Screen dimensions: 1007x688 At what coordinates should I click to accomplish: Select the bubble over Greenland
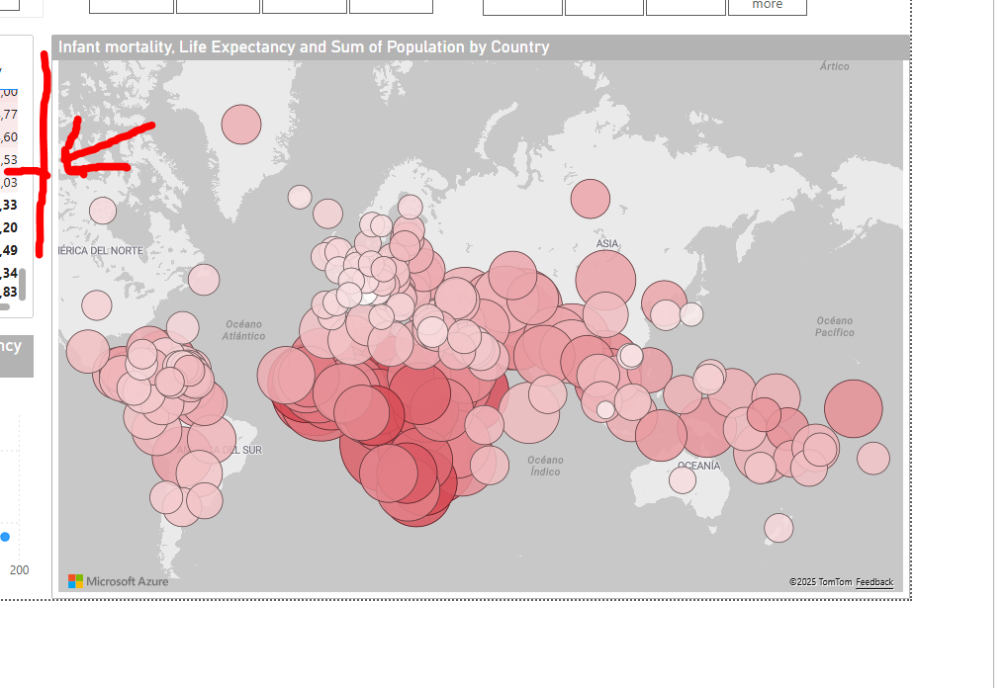click(241, 125)
